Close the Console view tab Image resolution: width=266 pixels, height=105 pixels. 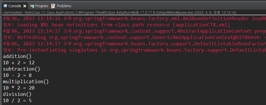pos(25,6)
